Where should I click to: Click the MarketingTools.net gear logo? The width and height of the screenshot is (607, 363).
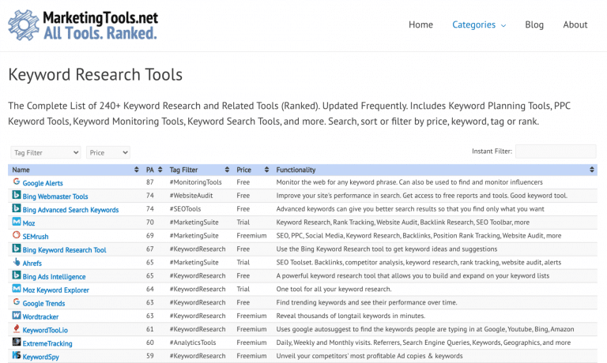(24, 25)
